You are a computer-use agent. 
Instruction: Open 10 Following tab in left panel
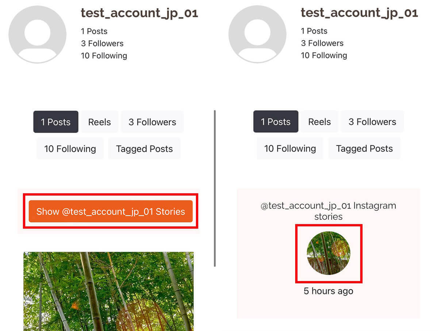point(70,148)
